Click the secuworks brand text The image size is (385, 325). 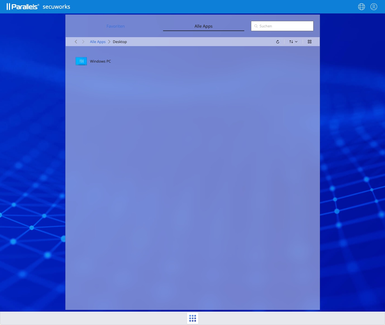pos(56,7)
